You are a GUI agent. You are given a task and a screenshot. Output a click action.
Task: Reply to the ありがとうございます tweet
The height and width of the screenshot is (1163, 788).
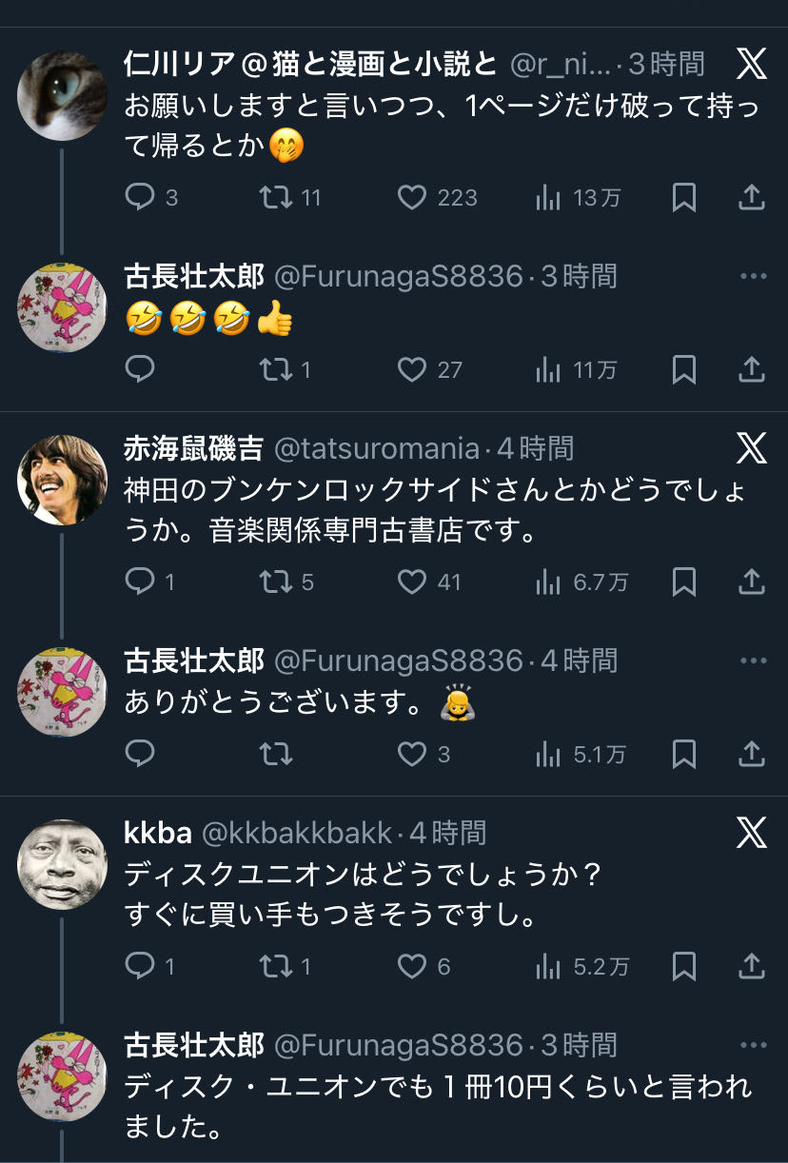[141, 755]
